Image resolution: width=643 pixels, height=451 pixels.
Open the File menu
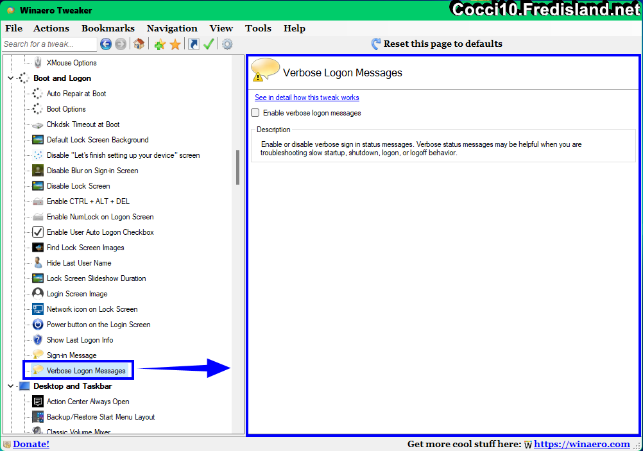(x=13, y=28)
